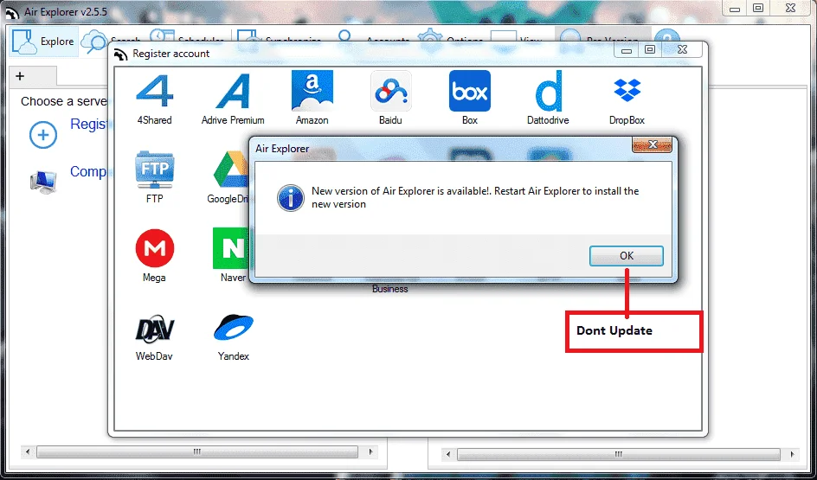Click left arrow of right pane scrollbar
The height and width of the screenshot is (480, 817).
(448, 454)
